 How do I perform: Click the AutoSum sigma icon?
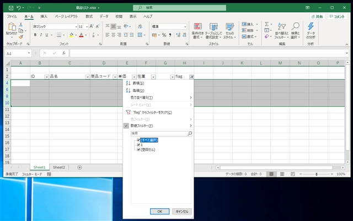pyautogui.click(x=267, y=24)
